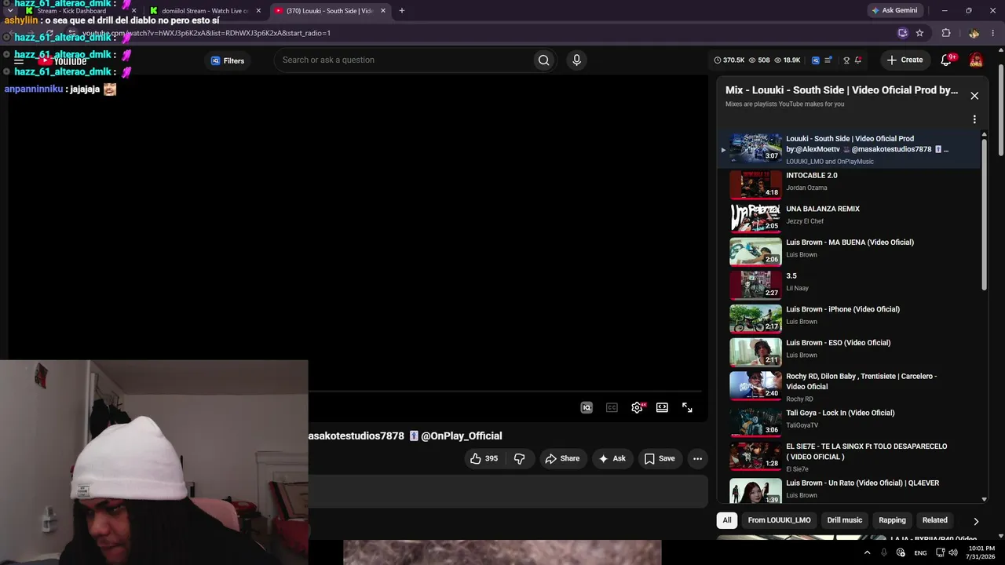Close the Mix playlist panel
This screenshot has height=565, width=1005.
(974, 96)
